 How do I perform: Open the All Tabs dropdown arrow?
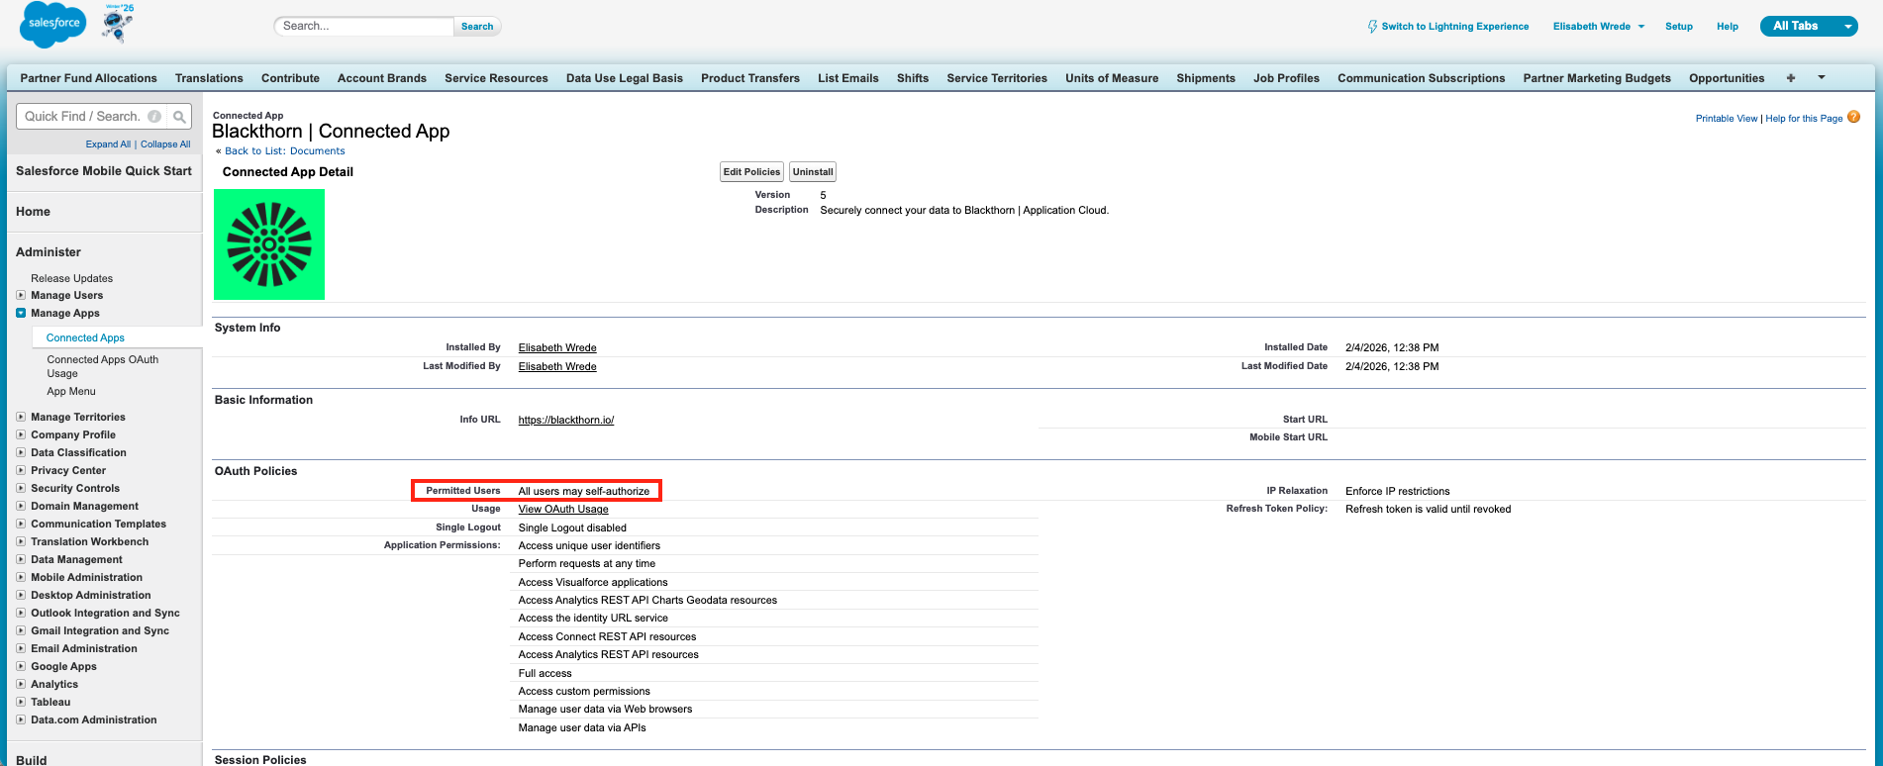[1847, 27]
